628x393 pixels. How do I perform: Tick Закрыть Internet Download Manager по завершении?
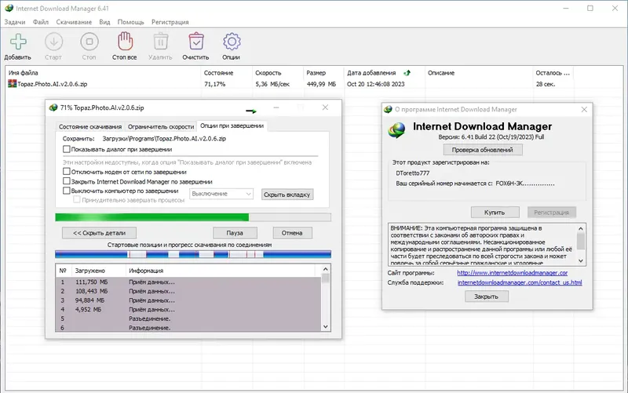(67, 181)
